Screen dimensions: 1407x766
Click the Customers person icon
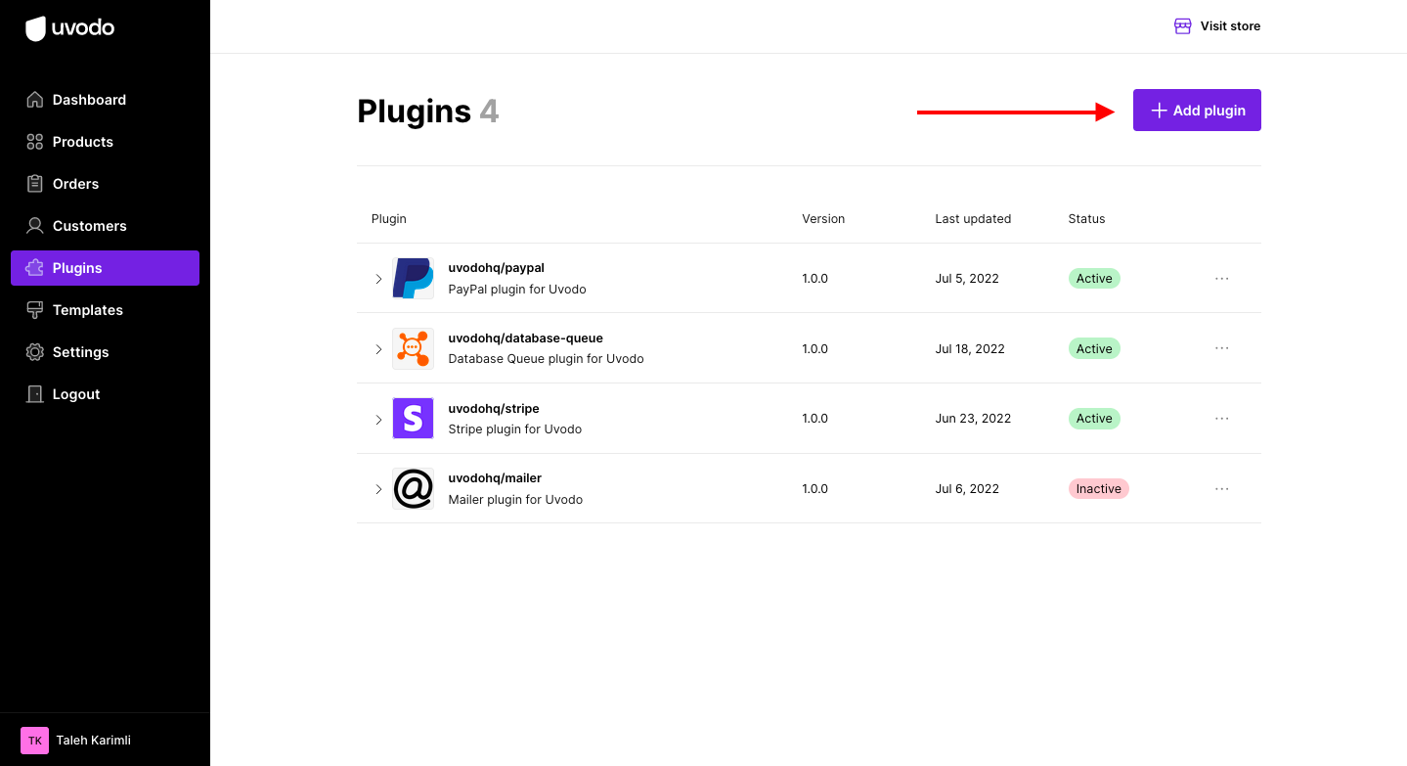[x=35, y=226]
